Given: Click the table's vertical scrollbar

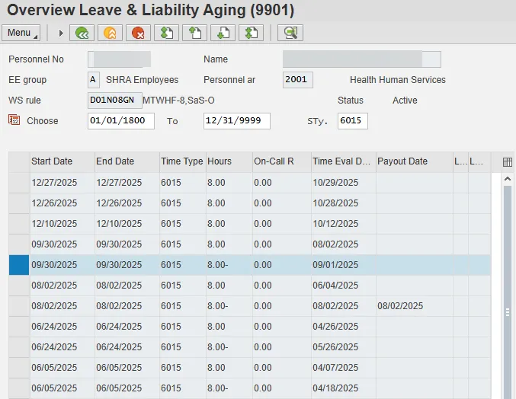Looking at the screenshot, I should click(x=508, y=312).
